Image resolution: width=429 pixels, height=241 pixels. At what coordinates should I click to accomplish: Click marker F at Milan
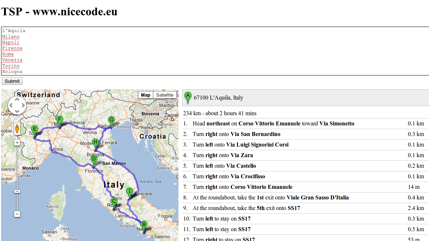[60, 122]
